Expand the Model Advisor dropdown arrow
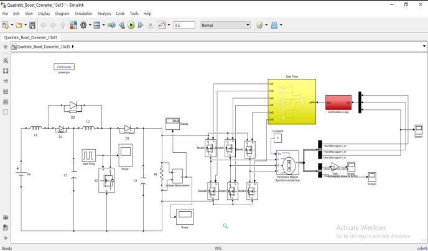Screen dimensions: 428x251 click(266, 25)
